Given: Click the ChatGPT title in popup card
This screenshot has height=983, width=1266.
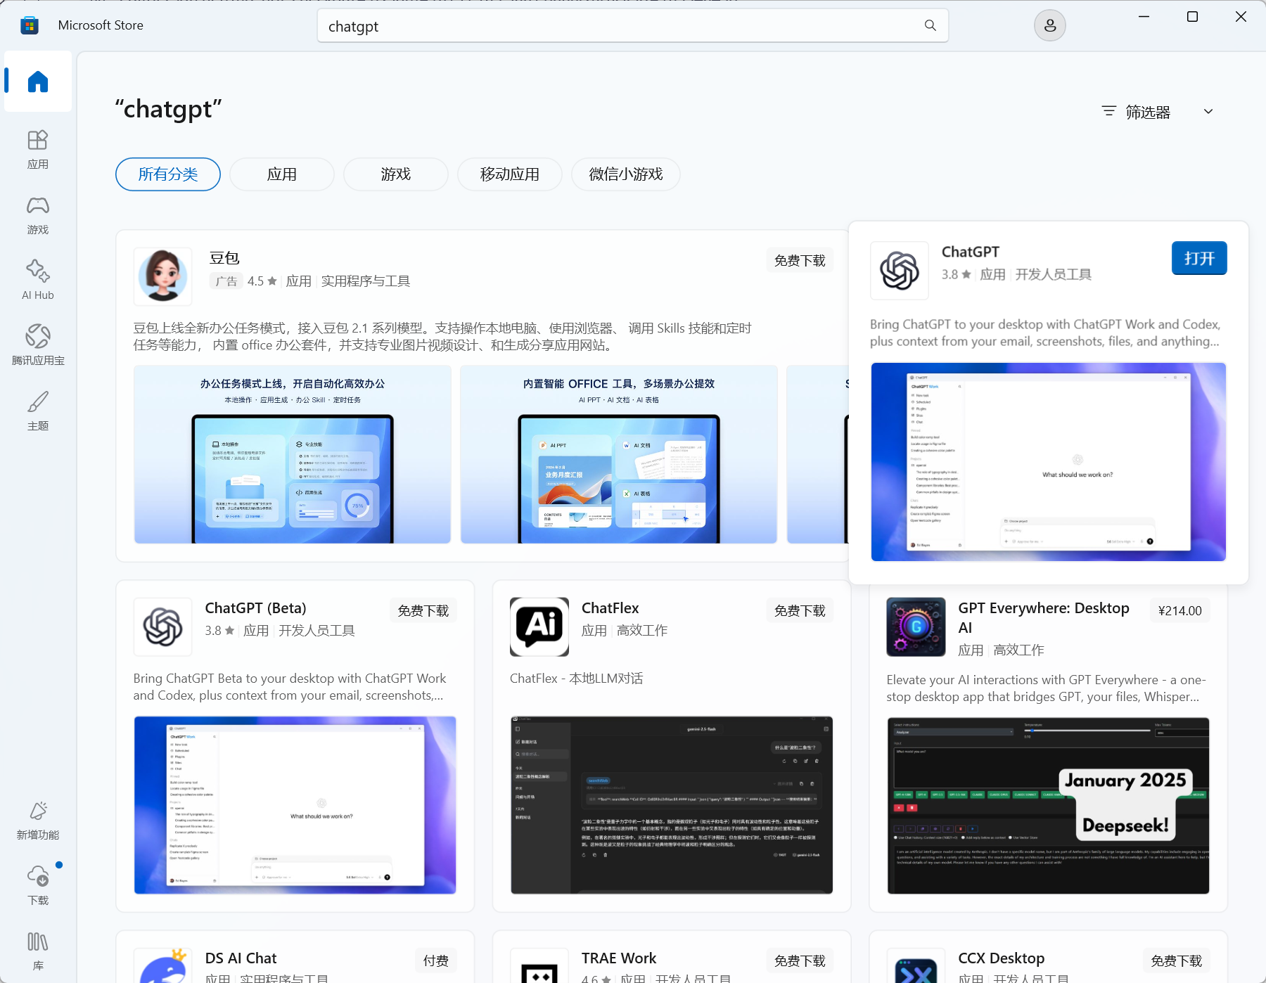Looking at the screenshot, I should (971, 252).
